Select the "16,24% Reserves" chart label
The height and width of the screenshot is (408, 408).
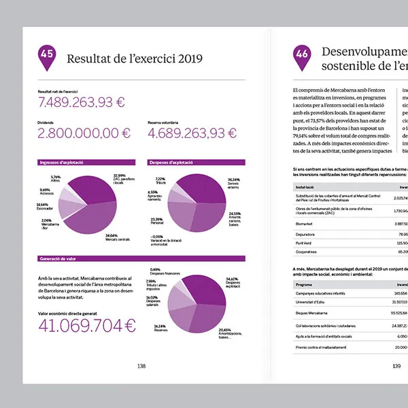(x=160, y=328)
